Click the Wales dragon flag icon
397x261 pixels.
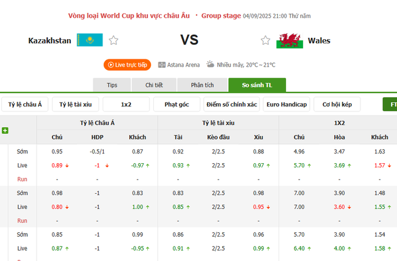point(290,40)
